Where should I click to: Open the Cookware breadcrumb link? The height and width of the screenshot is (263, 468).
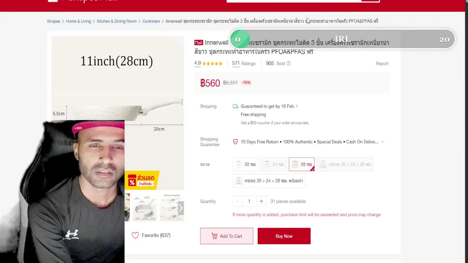click(x=151, y=21)
